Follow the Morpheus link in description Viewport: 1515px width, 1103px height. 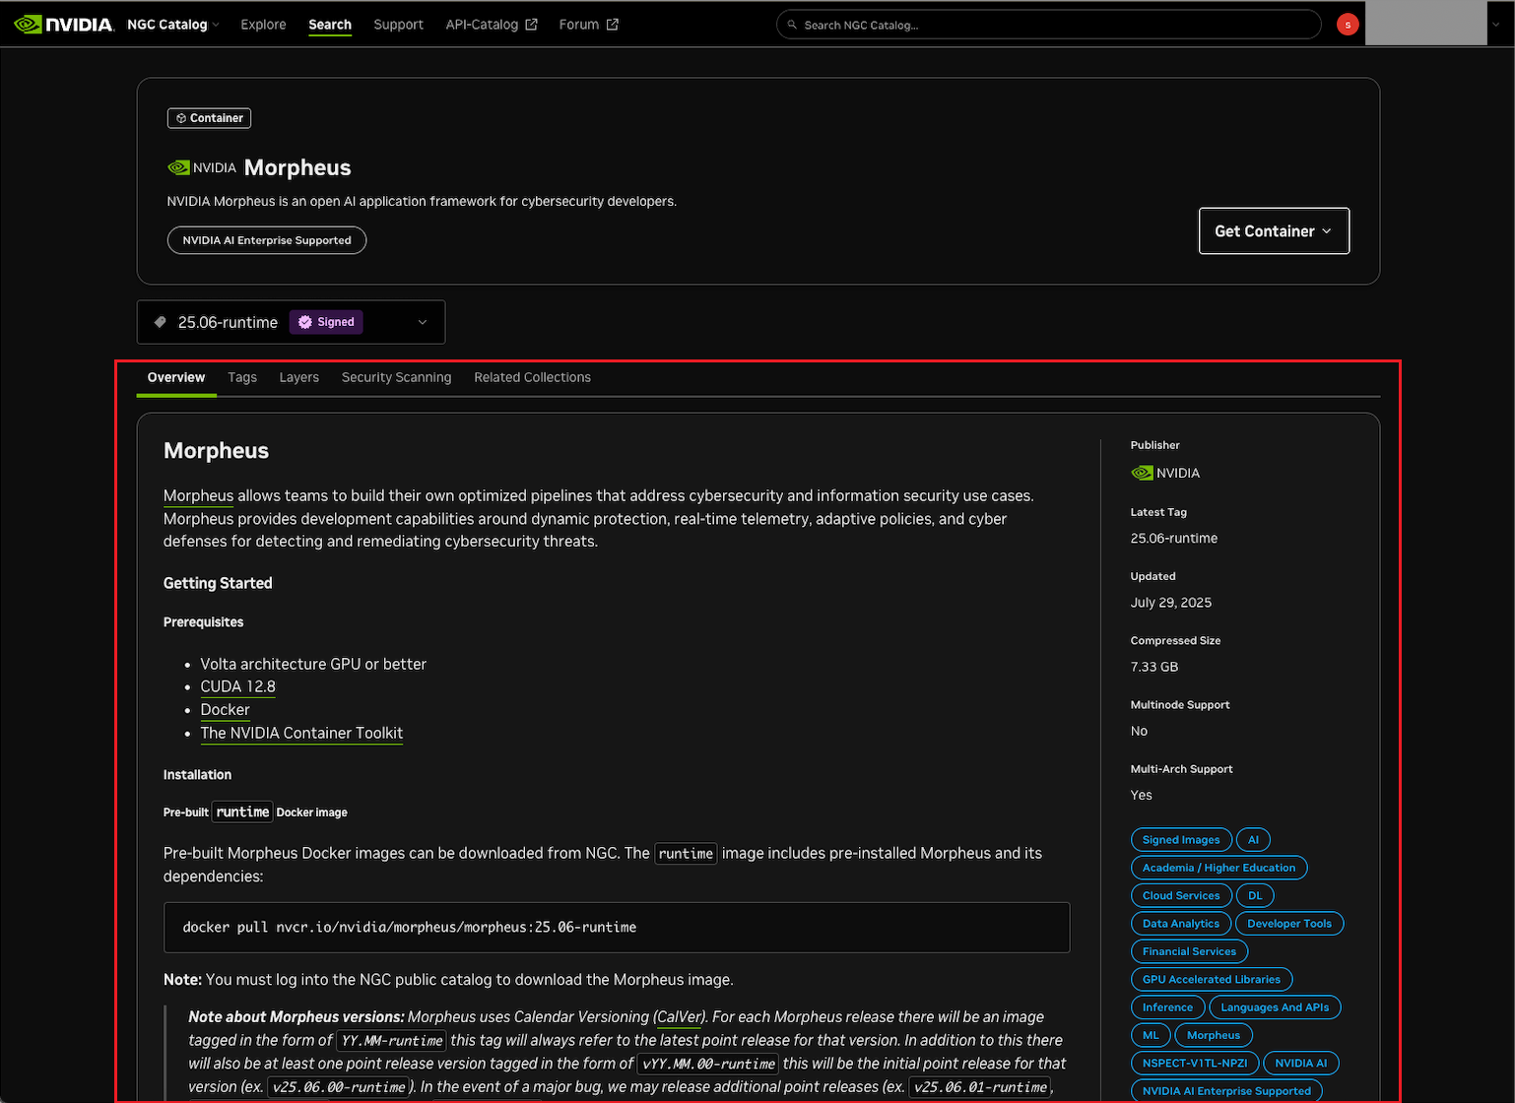[x=198, y=496]
